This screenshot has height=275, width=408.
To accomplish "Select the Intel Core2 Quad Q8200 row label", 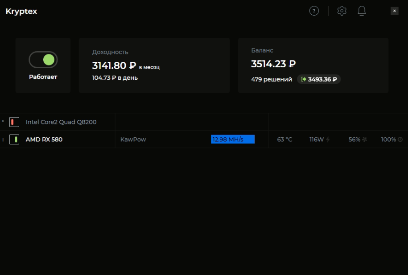I will (x=61, y=122).
